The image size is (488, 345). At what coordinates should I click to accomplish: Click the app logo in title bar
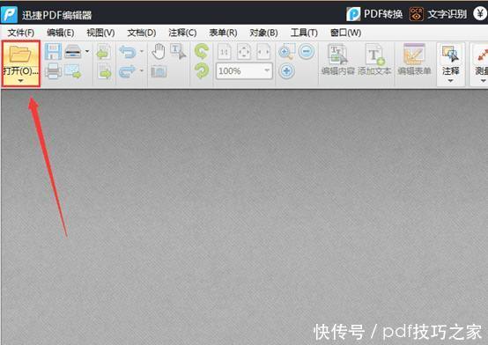[9, 14]
